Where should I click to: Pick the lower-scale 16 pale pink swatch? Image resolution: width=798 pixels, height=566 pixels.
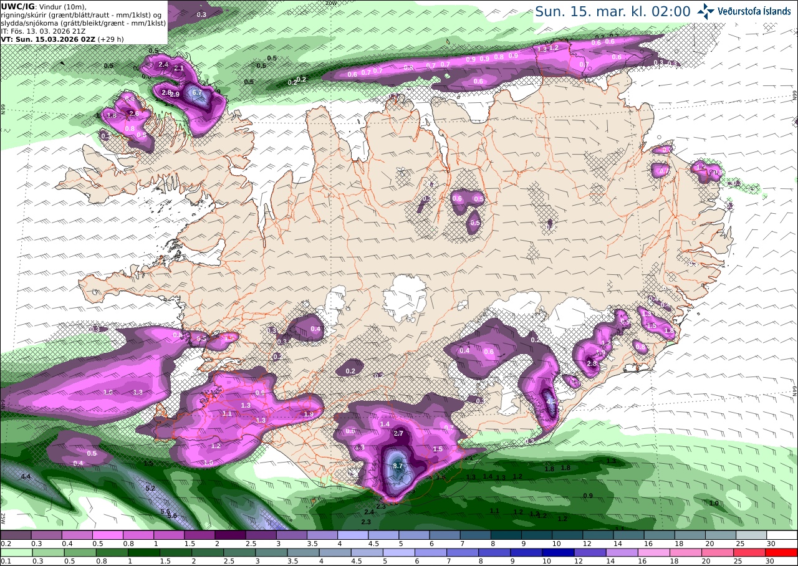click(654, 552)
